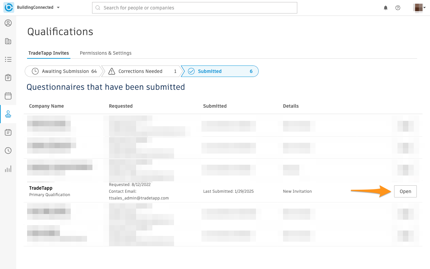Open the company building icon in sidebar

coord(8,41)
